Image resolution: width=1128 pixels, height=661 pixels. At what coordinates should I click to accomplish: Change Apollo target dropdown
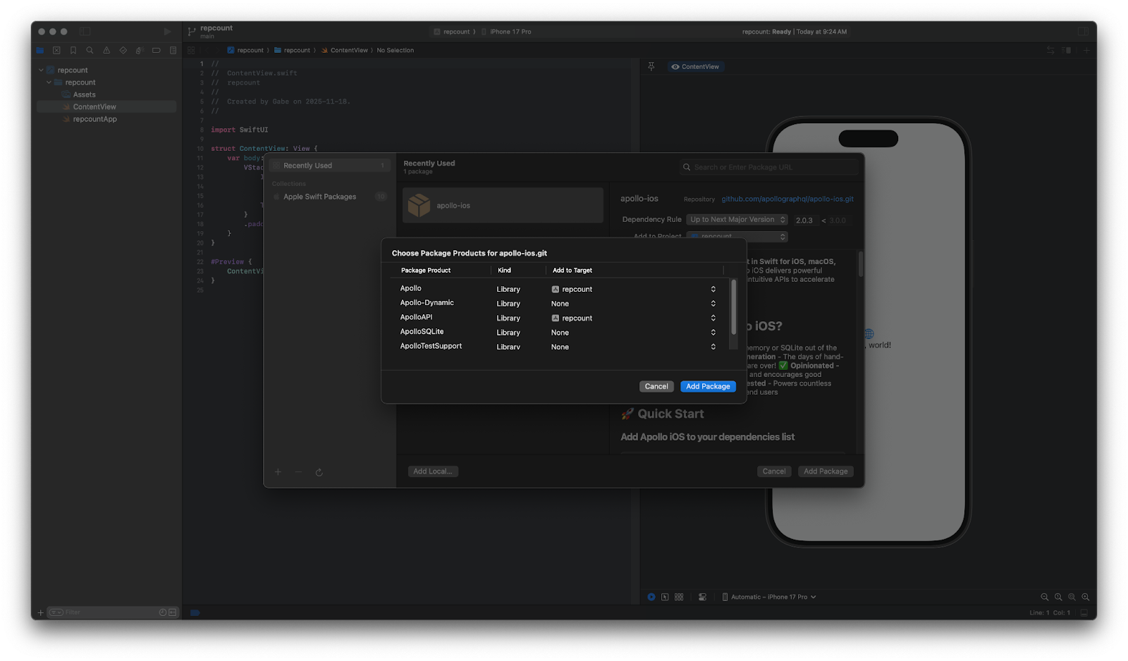click(634, 289)
